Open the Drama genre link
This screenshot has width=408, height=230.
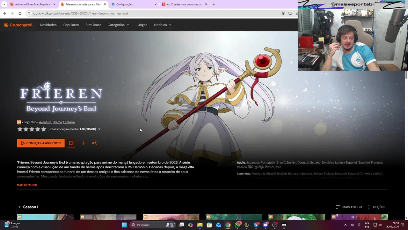pos(57,122)
